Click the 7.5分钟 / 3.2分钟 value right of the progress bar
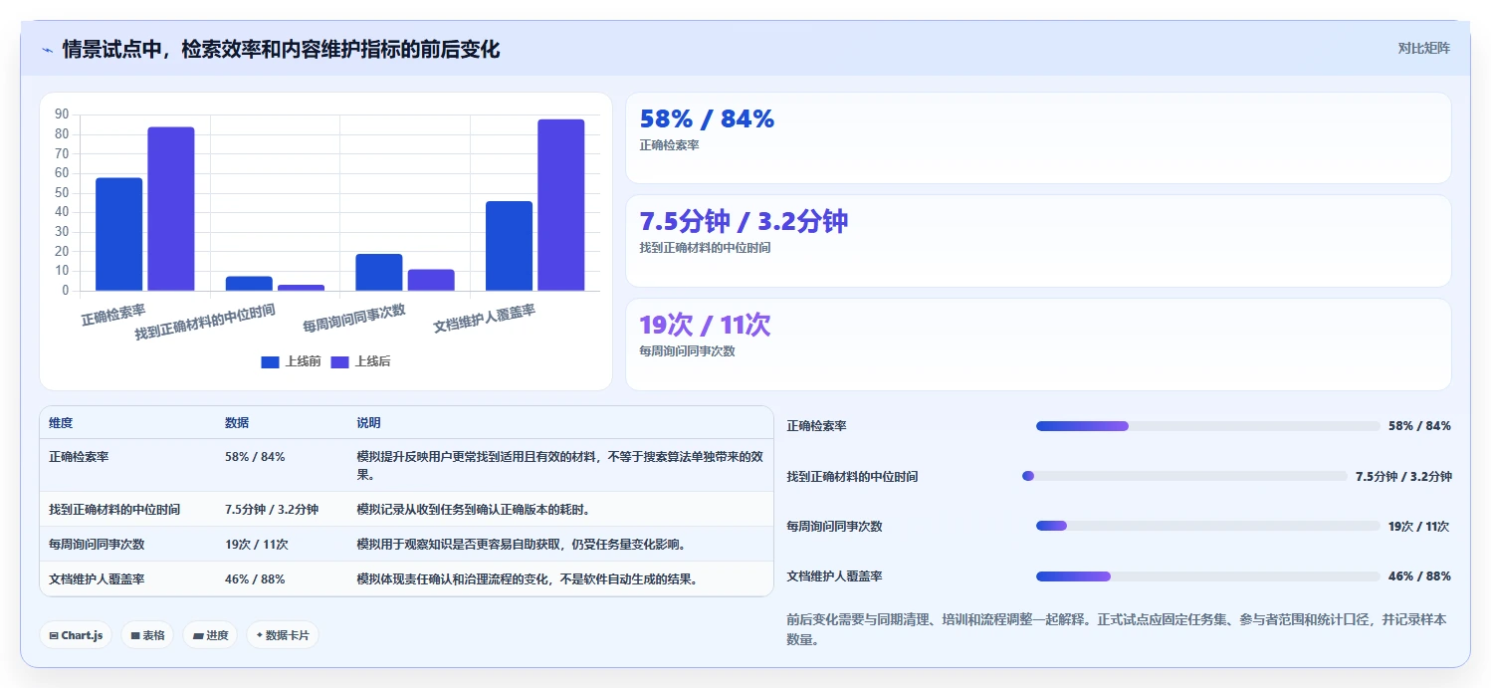 pos(1403,477)
